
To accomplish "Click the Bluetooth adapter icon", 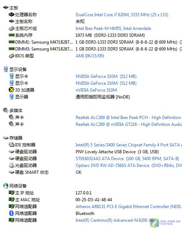I will tap(12, 213).
